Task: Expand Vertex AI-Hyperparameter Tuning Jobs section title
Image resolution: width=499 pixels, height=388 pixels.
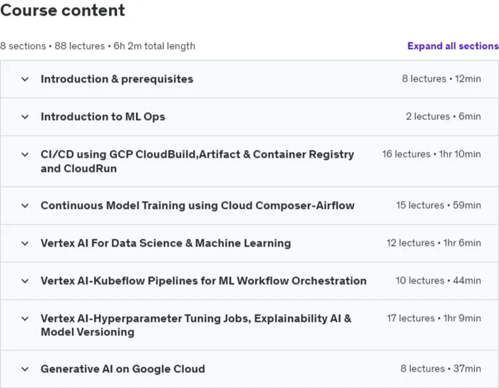Action: coord(196,325)
